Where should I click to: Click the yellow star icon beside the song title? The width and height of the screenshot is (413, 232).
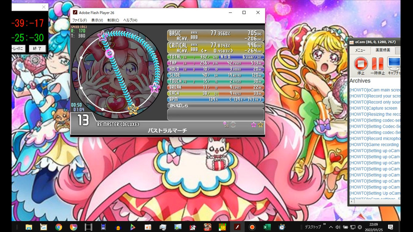coord(261,125)
